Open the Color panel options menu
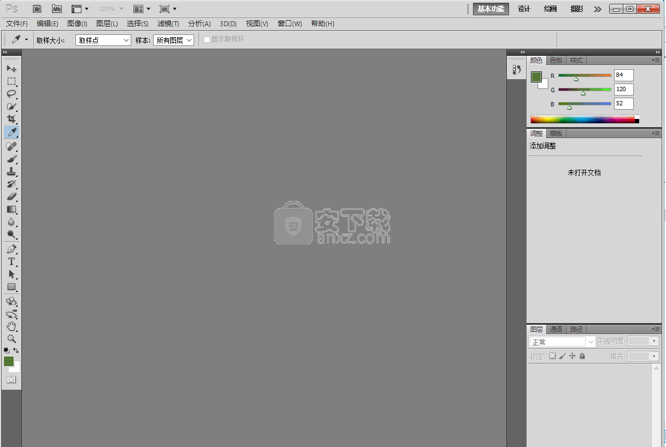The height and width of the screenshot is (447, 666). pyautogui.click(x=656, y=60)
